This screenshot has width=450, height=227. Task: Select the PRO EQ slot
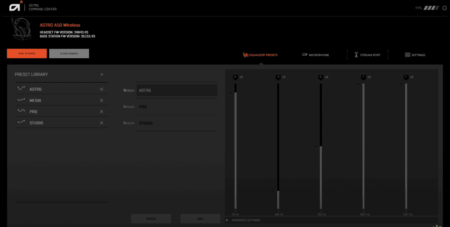pos(177,107)
